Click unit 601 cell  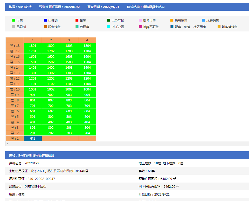(x=33, y=111)
